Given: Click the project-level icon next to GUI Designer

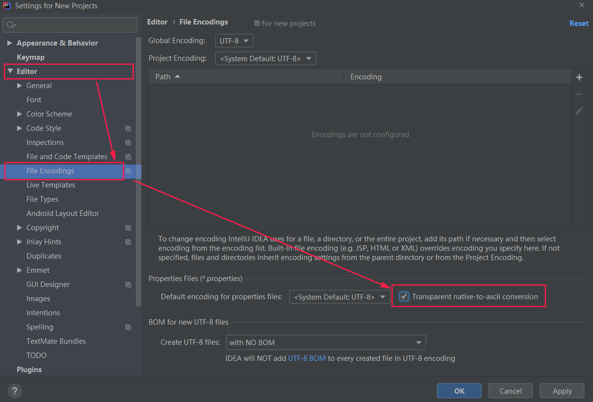Looking at the screenshot, I should pos(128,284).
